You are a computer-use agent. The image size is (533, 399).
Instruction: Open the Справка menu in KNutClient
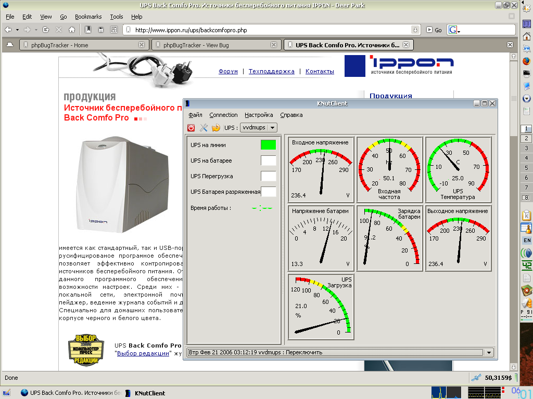(291, 115)
